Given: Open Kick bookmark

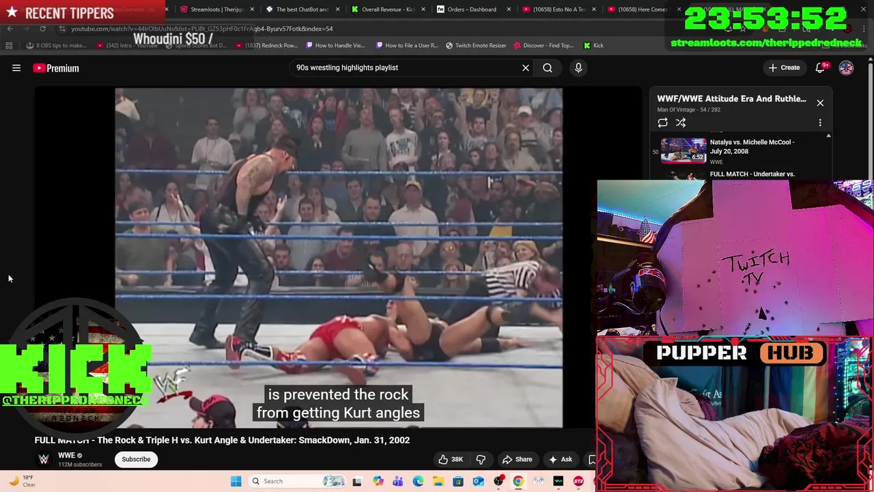Looking at the screenshot, I should click(x=593, y=46).
